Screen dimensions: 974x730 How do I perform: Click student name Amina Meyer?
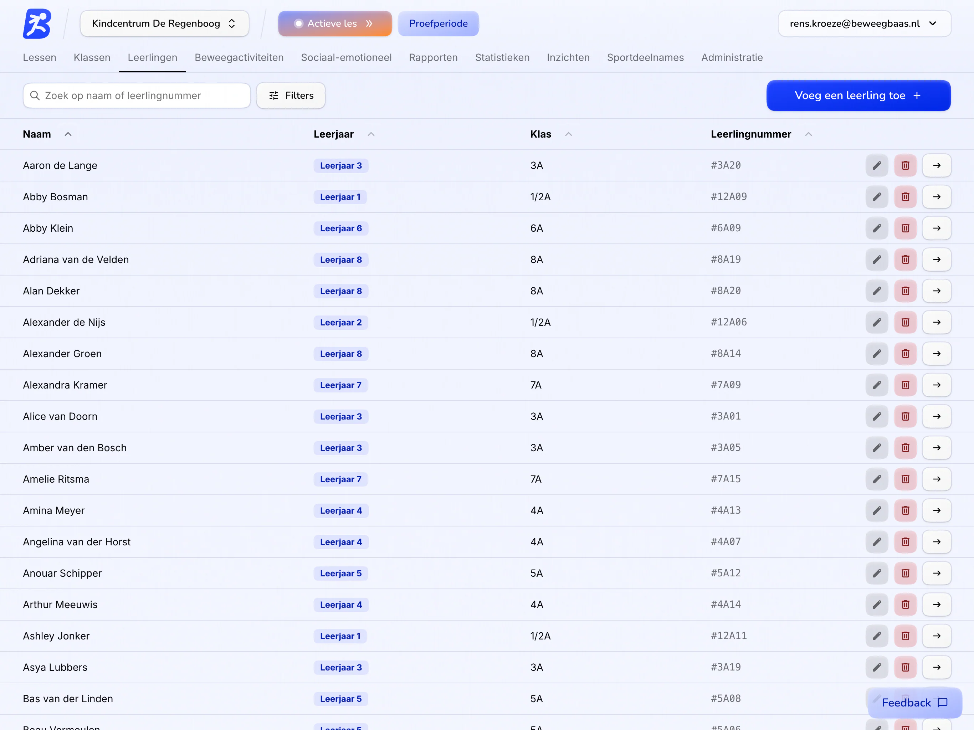(54, 510)
